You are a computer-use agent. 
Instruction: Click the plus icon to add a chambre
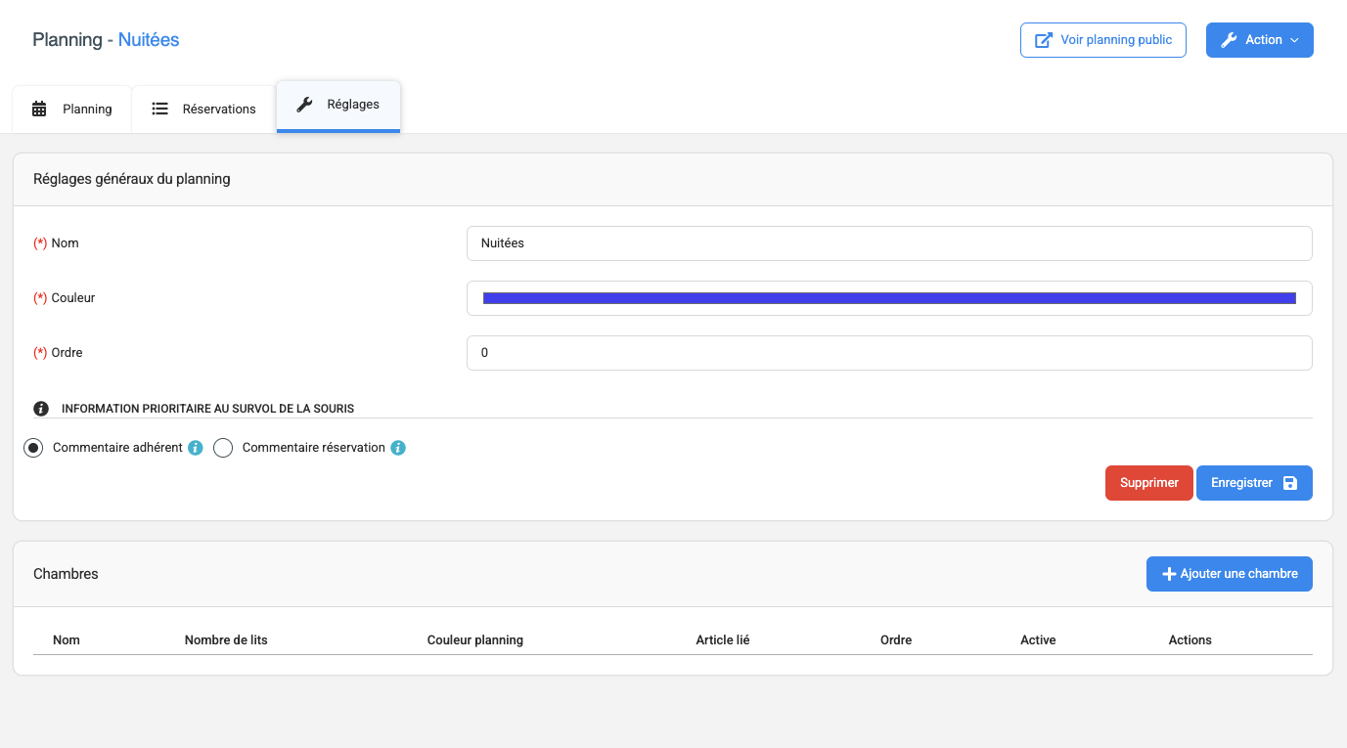point(1168,574)
